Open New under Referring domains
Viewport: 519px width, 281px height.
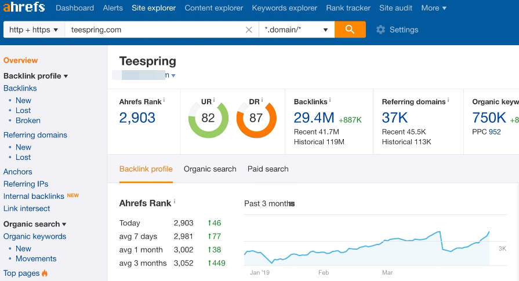tap(23, 147)
